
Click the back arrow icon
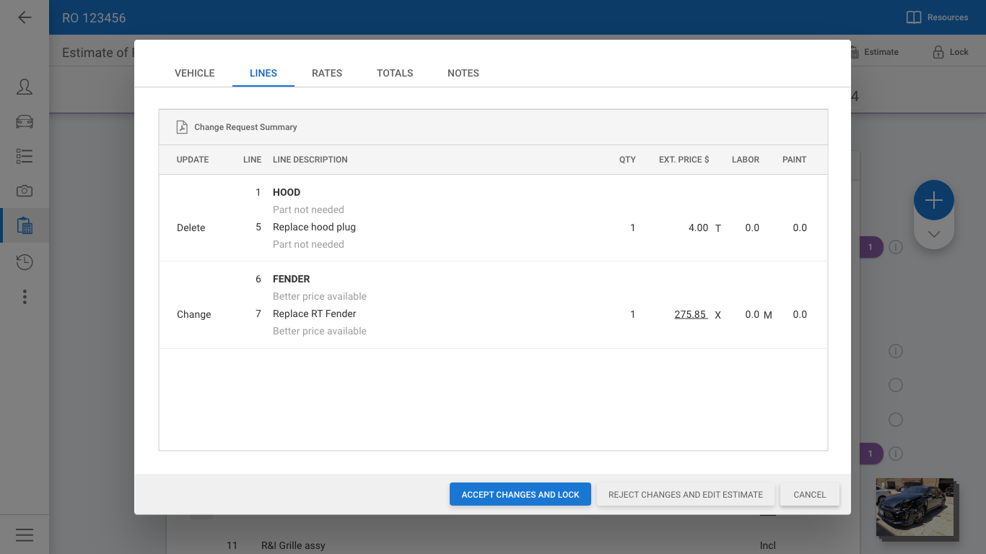click(25, 17)
